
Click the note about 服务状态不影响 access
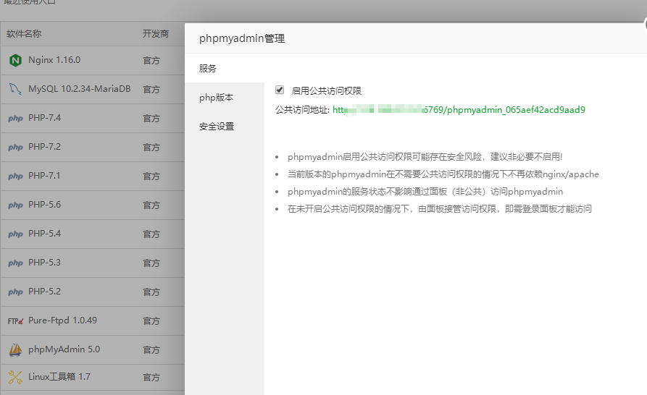point(425,192)
